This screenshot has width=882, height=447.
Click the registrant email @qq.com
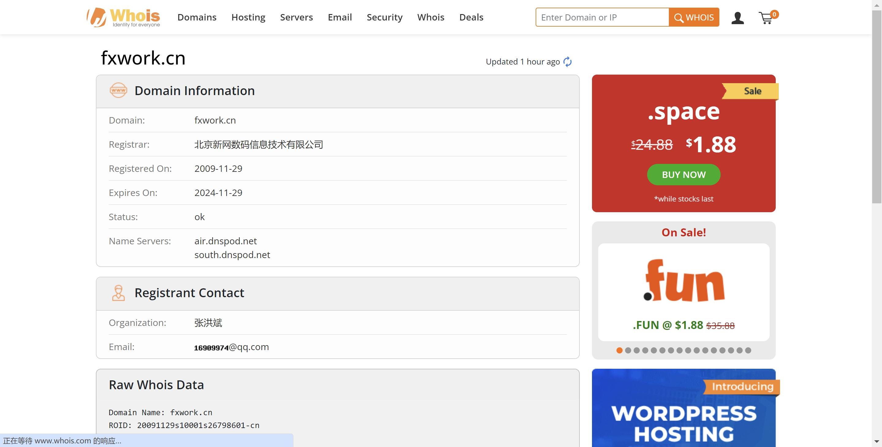point(232,347)
